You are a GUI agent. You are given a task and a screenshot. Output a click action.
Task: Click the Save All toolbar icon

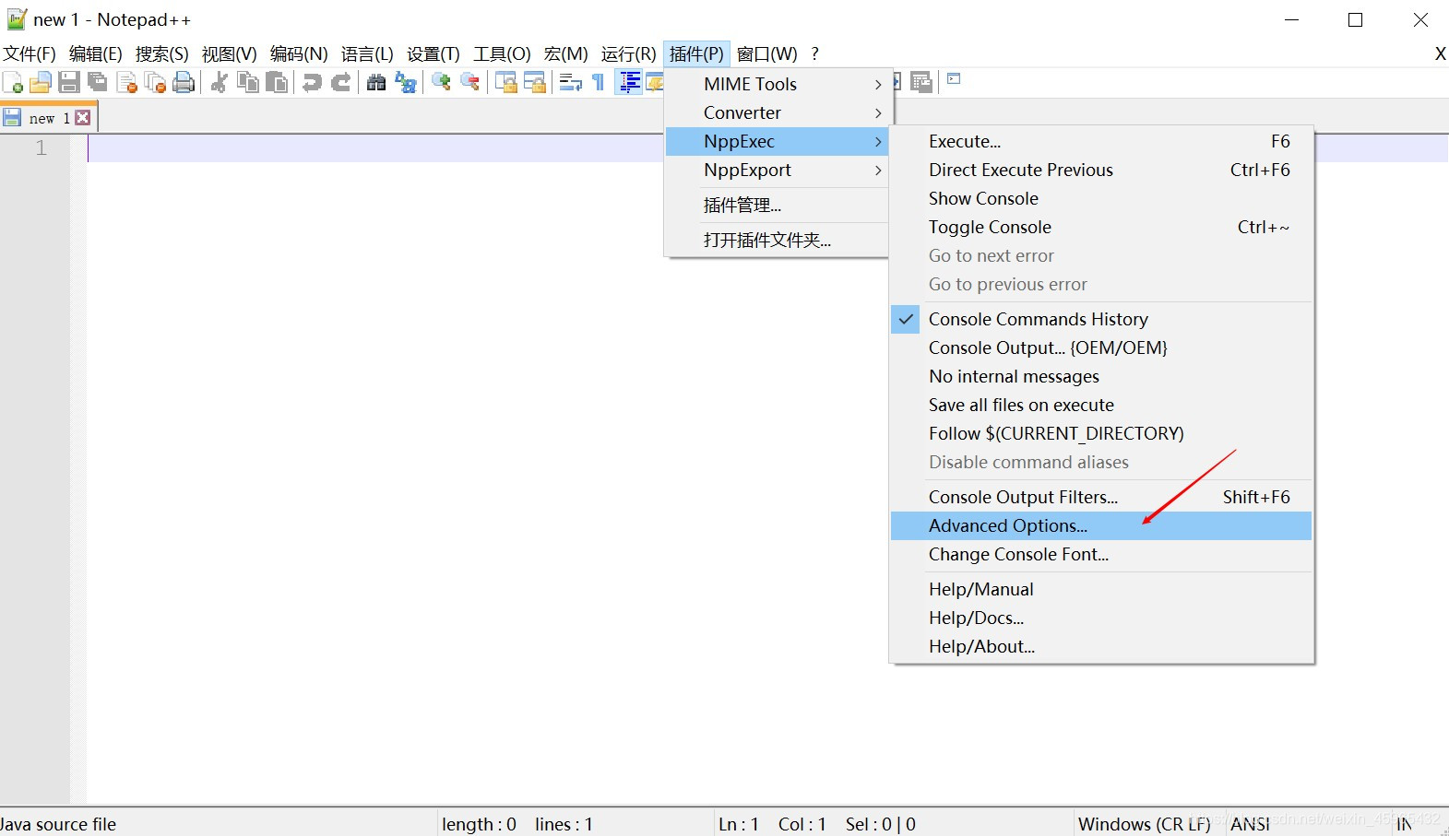[97, 82]
